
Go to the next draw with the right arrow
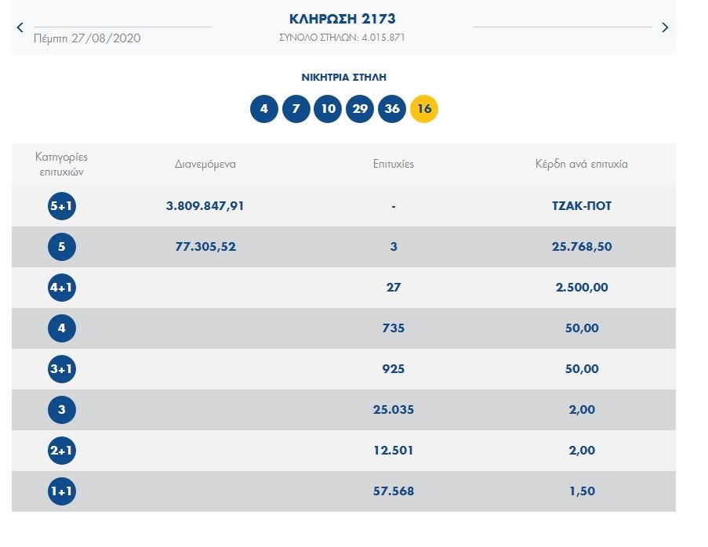pyautogui.click(x=665, y=27)
